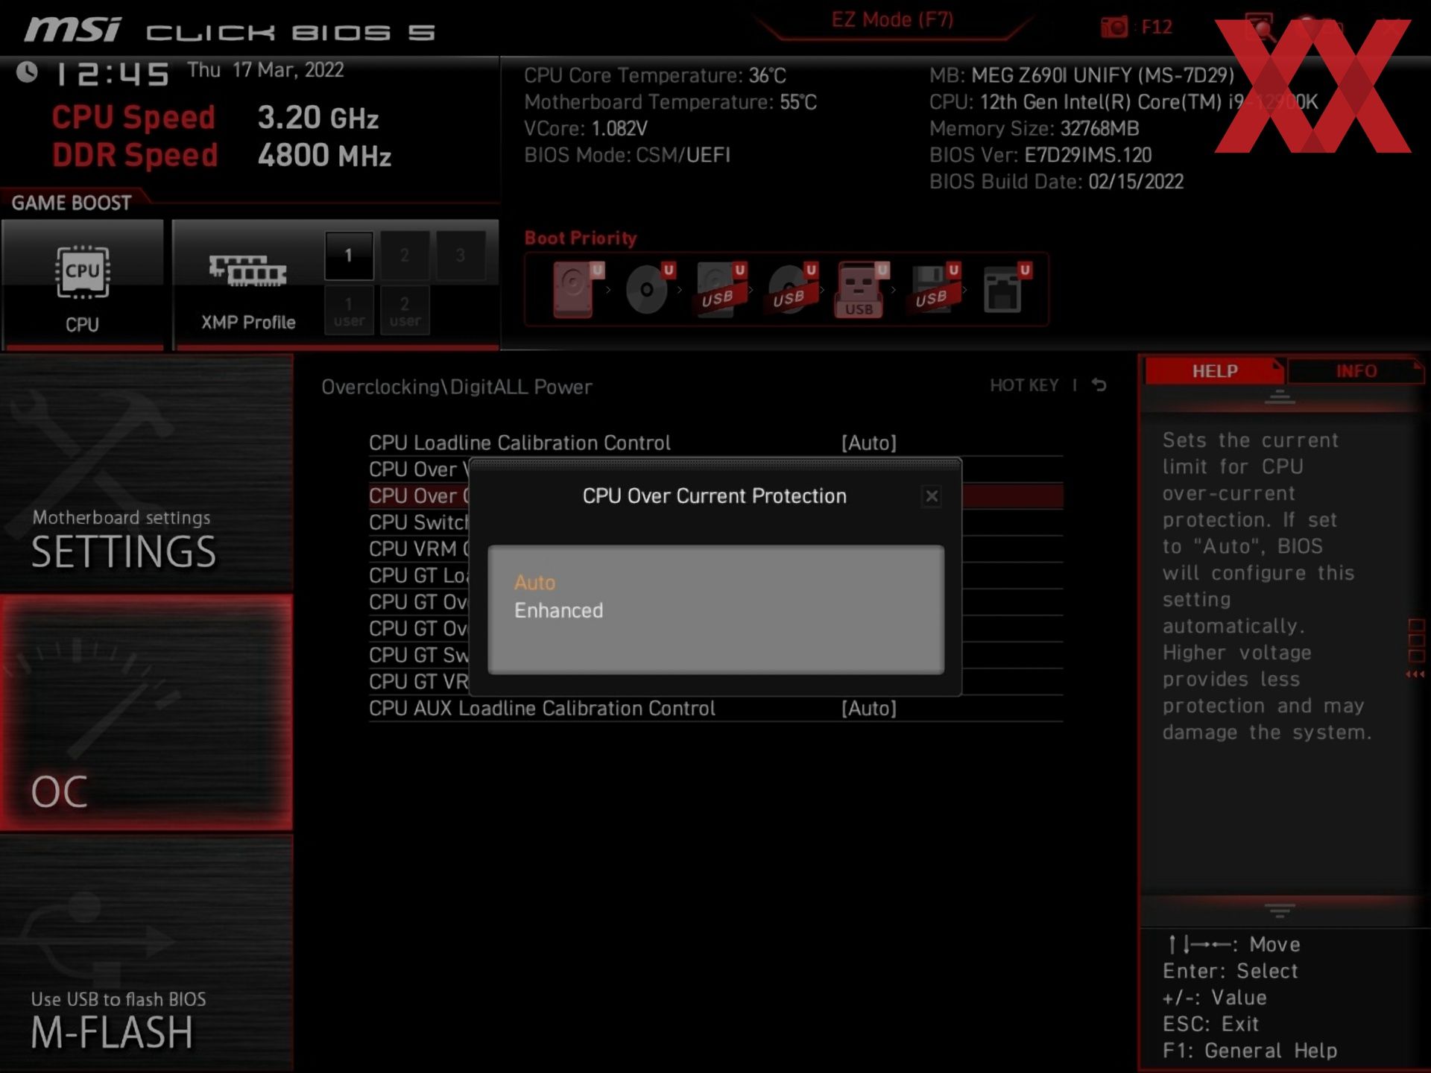
Task: Select the USB hard disk boot icon
Action: (x=720, y=290)
